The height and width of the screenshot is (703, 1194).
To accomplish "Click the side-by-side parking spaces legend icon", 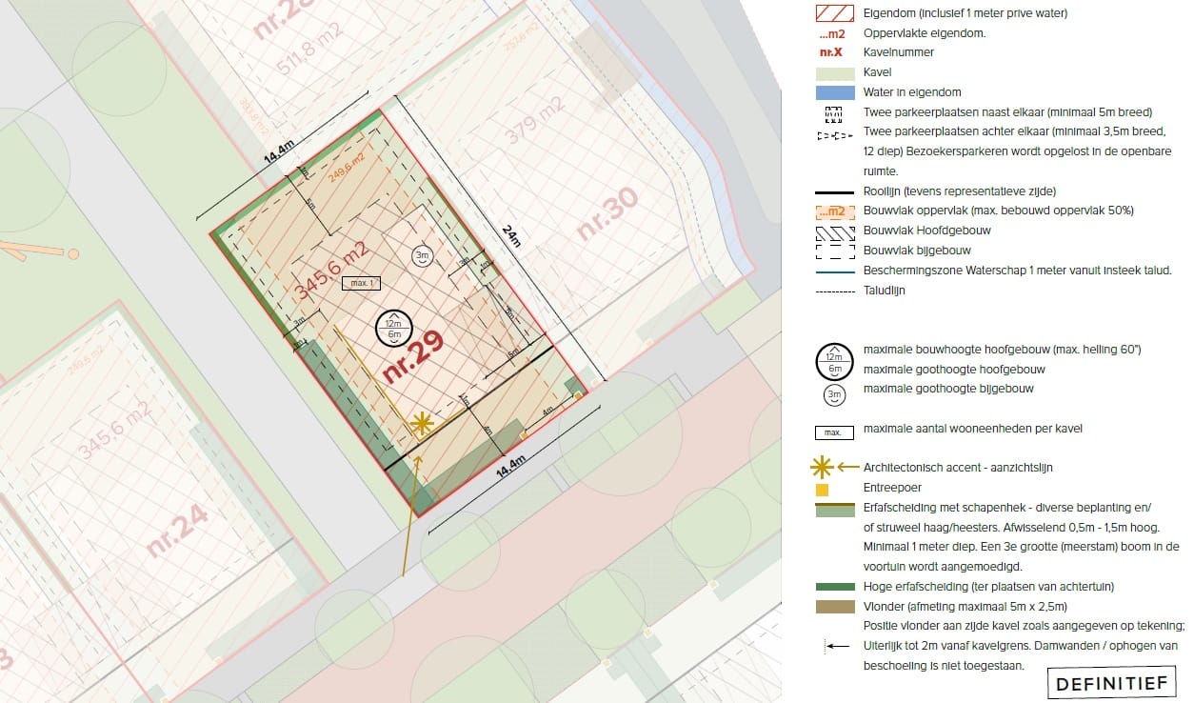I will click(x=833, y=112).
